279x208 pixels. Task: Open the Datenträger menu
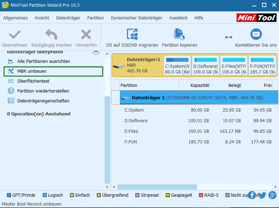(x=68, y=18)
